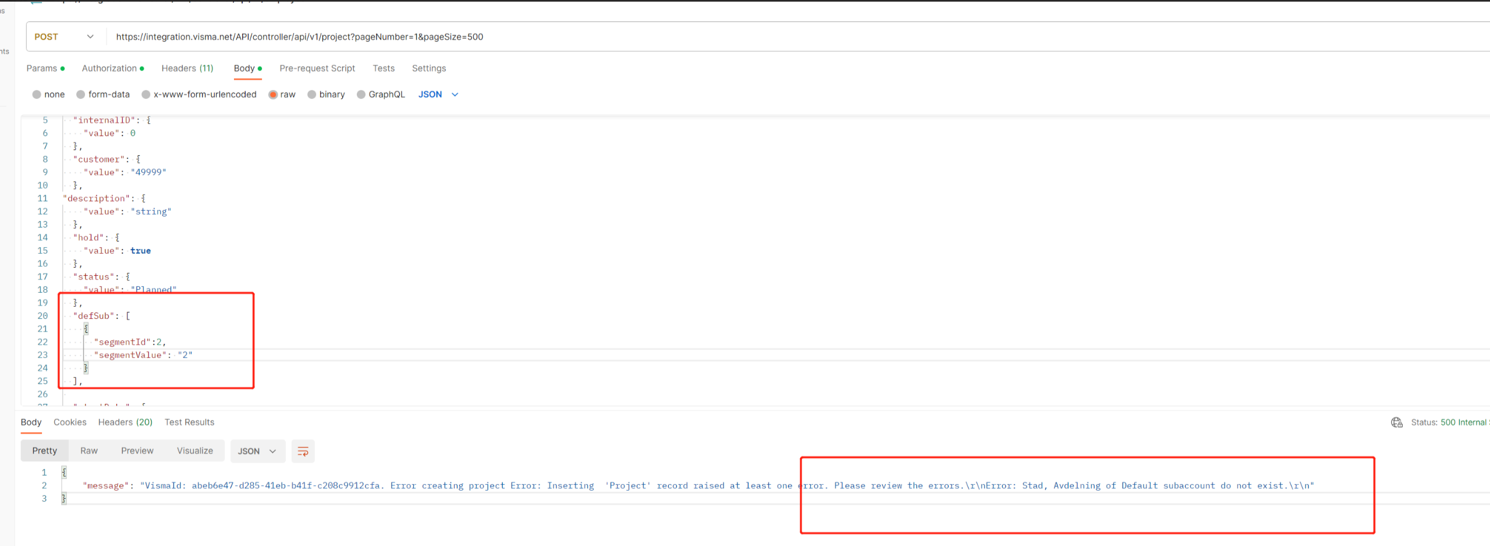Click inside the request URL field
Screen dimensions: 1490x546
(466, 37)
